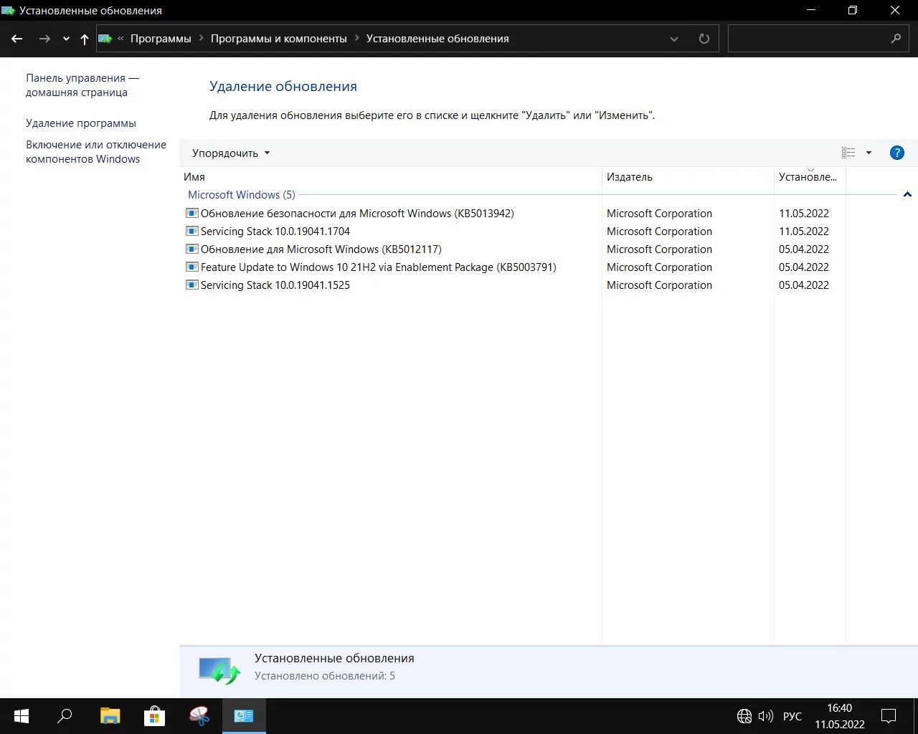
Task: Click the icon of Feature Update KB5003791
Action: click(191, 267)
